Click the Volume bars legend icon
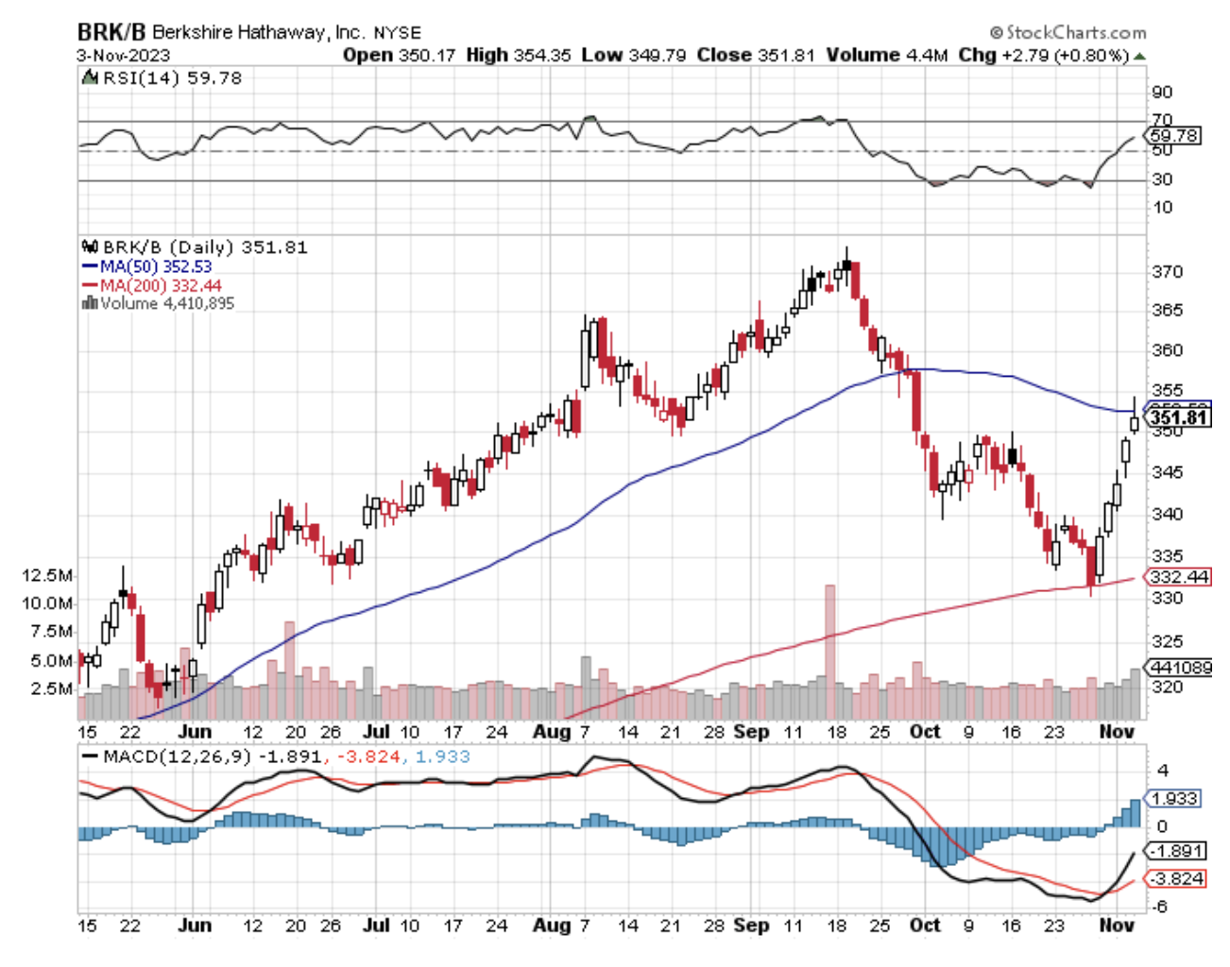Screen dimensions: 1230x967 (x=90, y=303)
